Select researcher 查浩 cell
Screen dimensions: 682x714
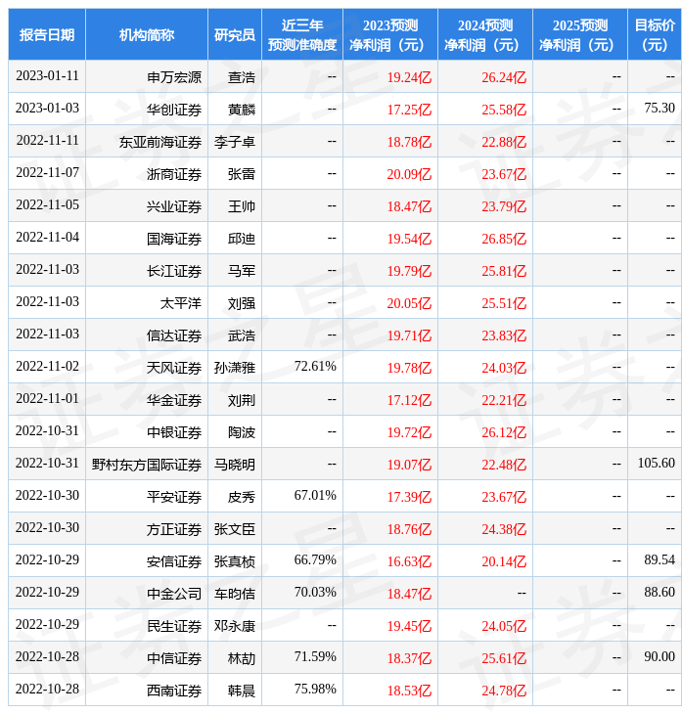coord(235,76)
